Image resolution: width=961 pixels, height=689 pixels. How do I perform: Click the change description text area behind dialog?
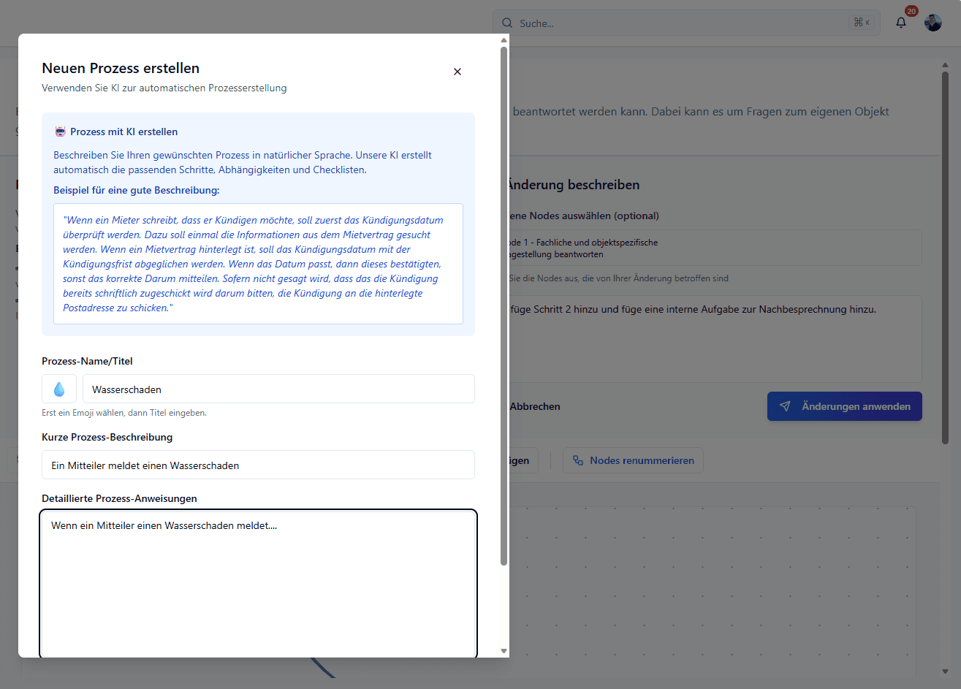click(715, 338)
